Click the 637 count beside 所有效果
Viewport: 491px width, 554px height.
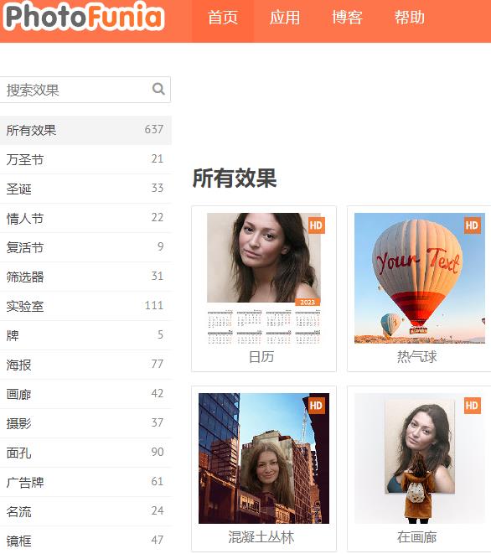(x=154, y=129)
